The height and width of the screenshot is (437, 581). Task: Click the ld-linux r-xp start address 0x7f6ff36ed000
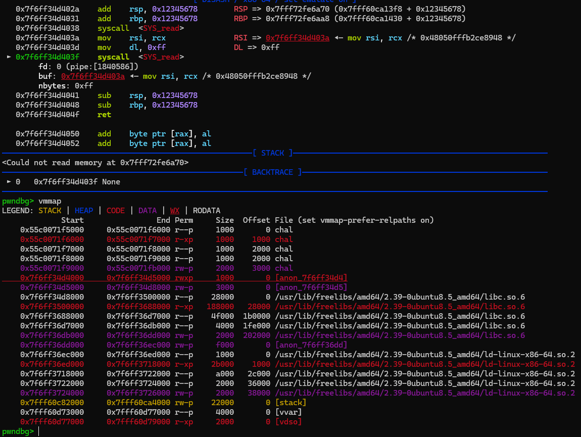click(52, 364)
